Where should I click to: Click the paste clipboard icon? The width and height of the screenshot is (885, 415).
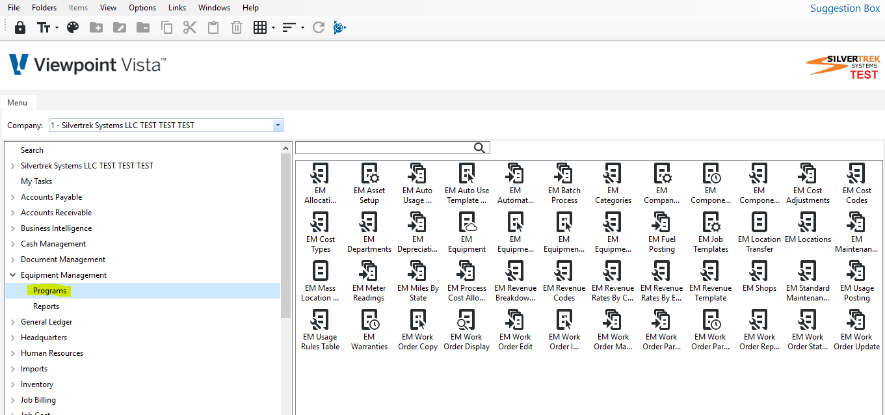coord(213,27)
